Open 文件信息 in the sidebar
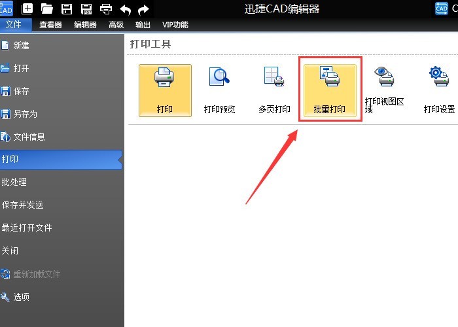The width and height of the screenshot is (458, 327). 62,137
